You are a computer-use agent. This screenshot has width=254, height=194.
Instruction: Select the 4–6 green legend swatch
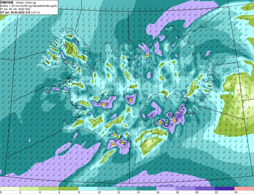pos(49,189)
